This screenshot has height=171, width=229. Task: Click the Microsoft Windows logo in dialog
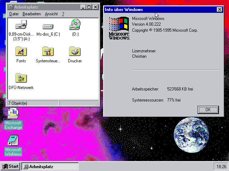(x=119, y=28)
